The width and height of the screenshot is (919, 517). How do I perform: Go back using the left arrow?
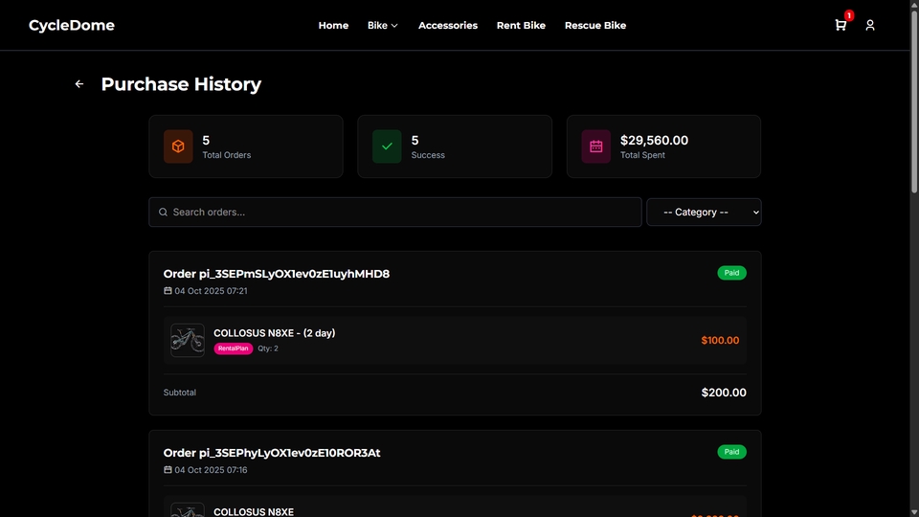click(79, 84)
